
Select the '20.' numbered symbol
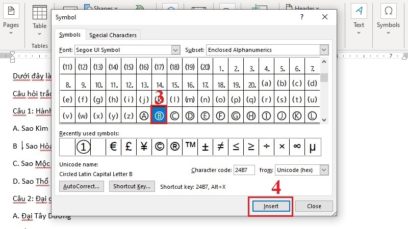[x=251, y=83]
